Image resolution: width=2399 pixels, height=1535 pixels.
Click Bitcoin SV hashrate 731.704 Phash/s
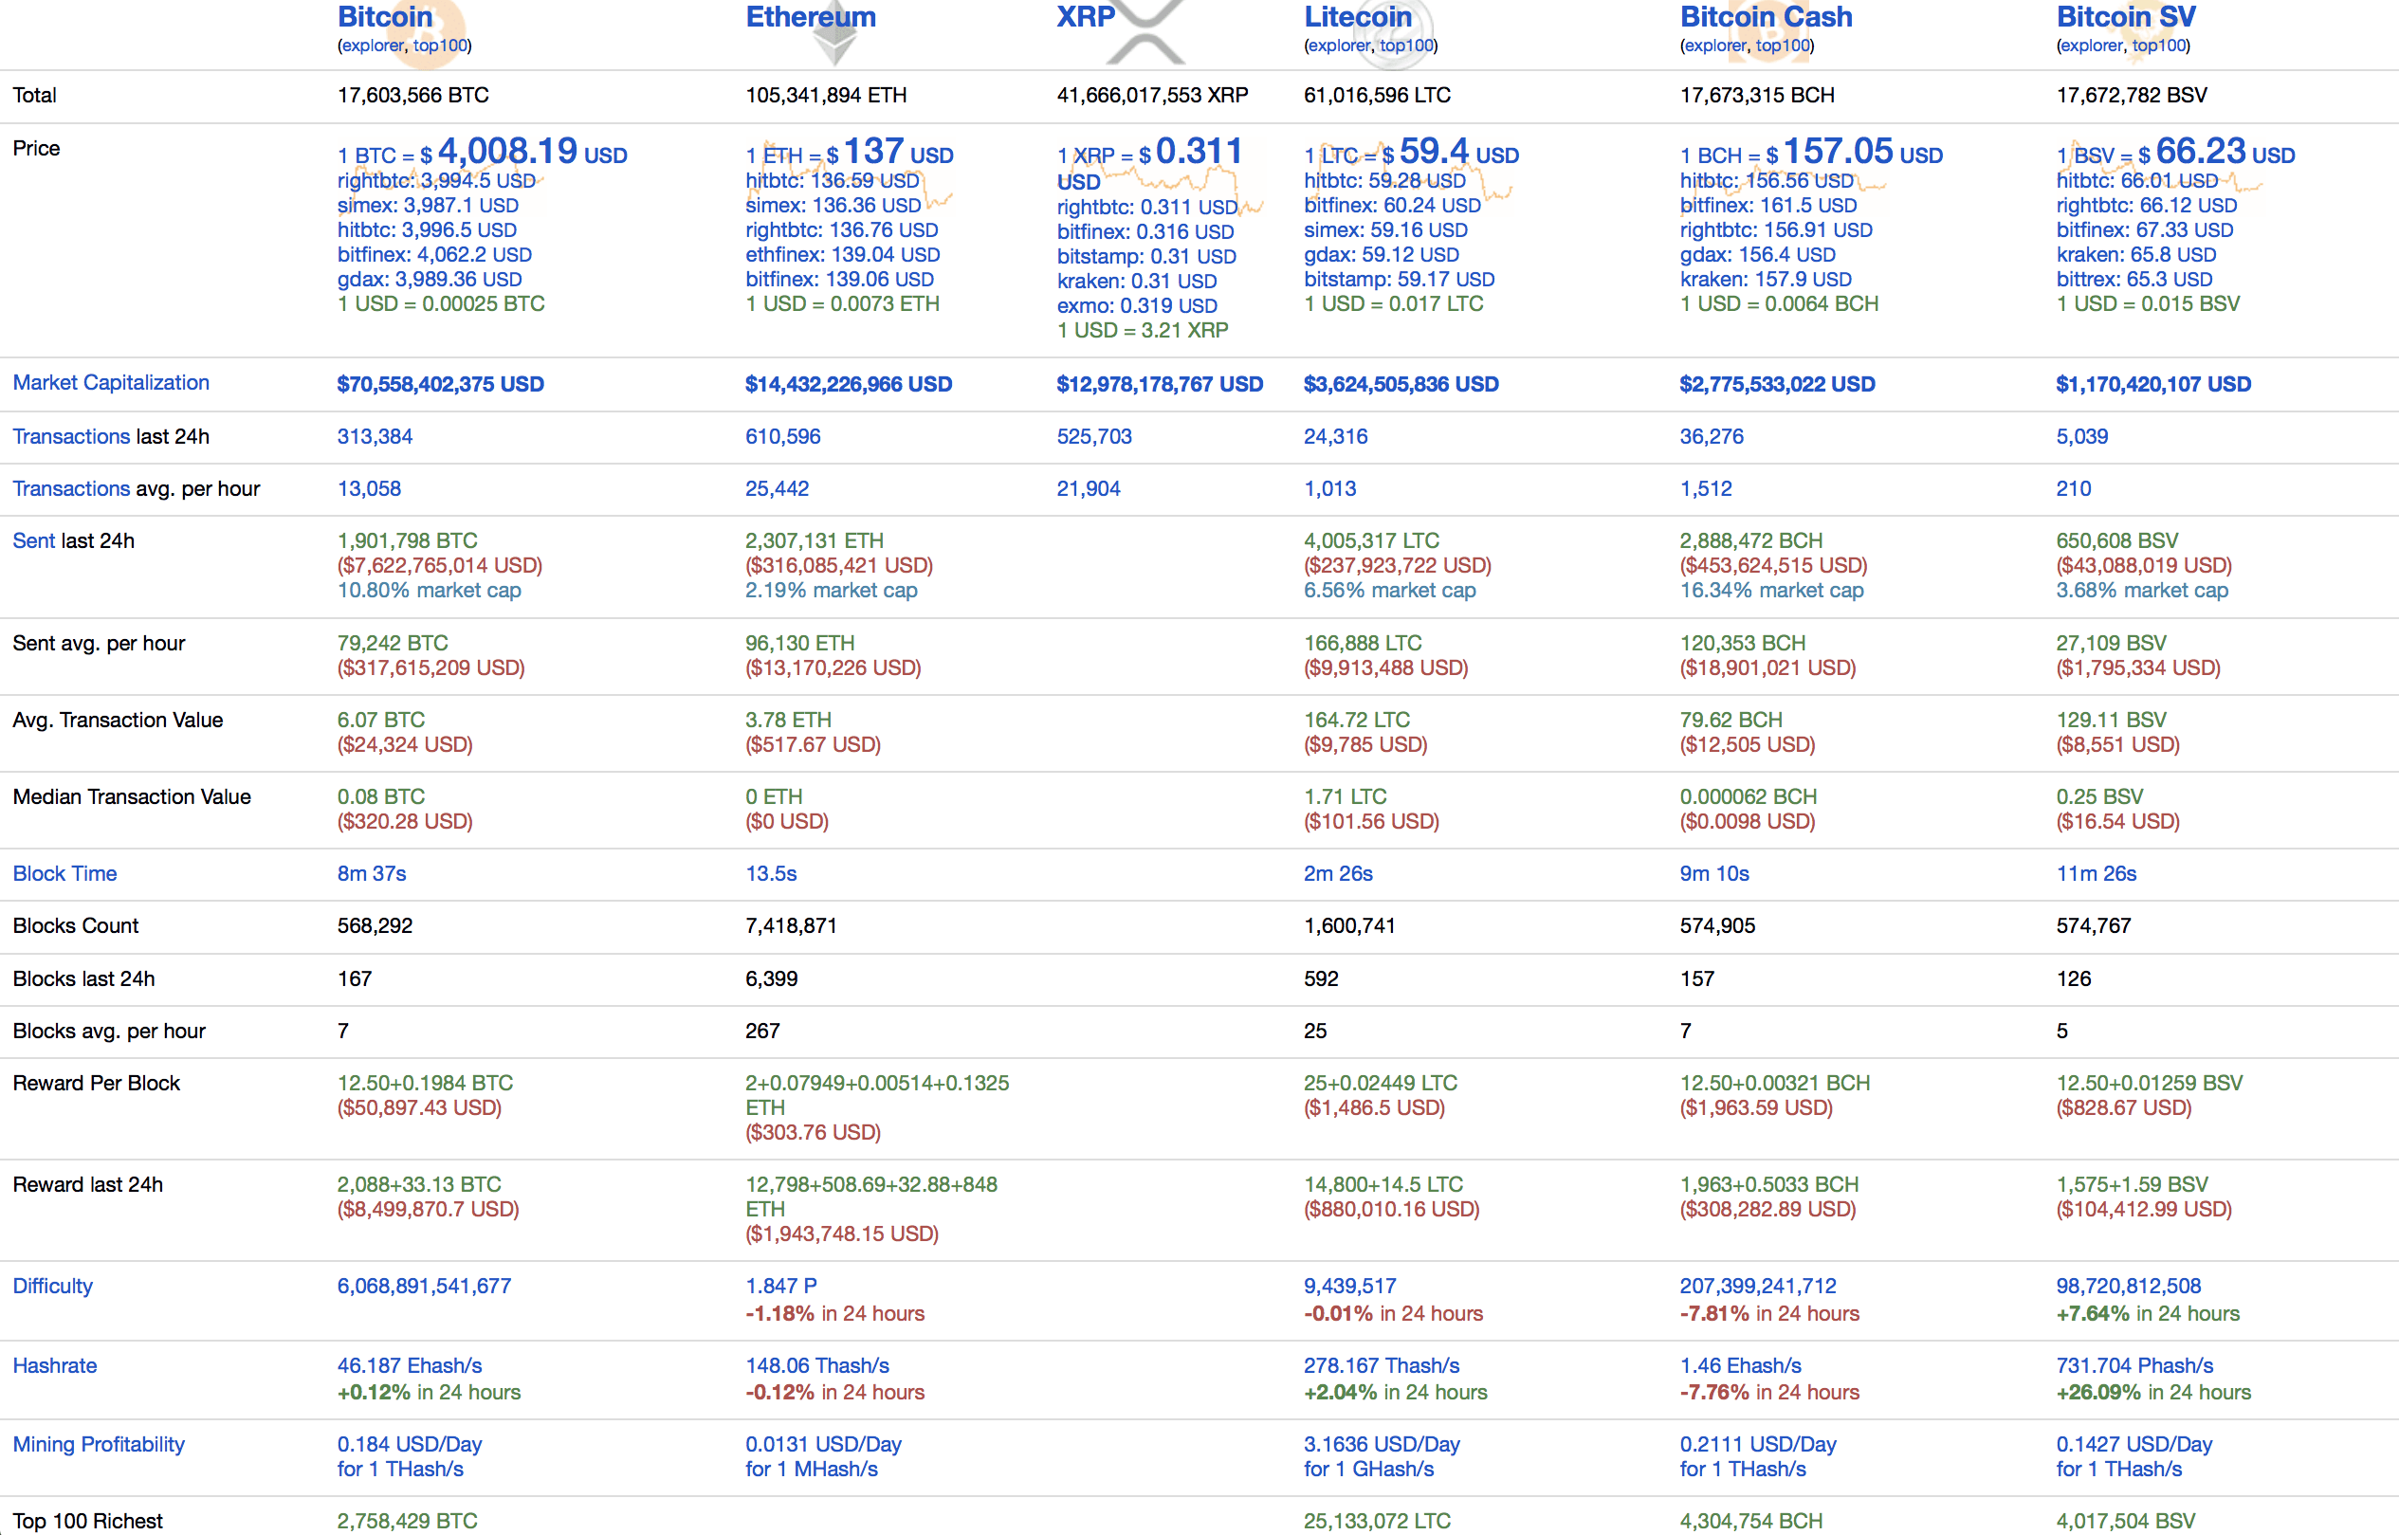coord(2133,1365)
